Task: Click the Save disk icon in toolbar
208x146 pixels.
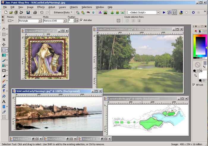Action: (x=28, y=12)
